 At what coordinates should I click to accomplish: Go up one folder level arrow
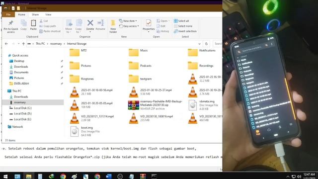click(x=23, y=44)
